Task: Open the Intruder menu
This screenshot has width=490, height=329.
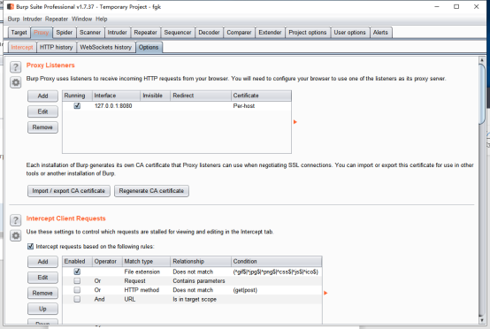Action: (x=32, y=19)
